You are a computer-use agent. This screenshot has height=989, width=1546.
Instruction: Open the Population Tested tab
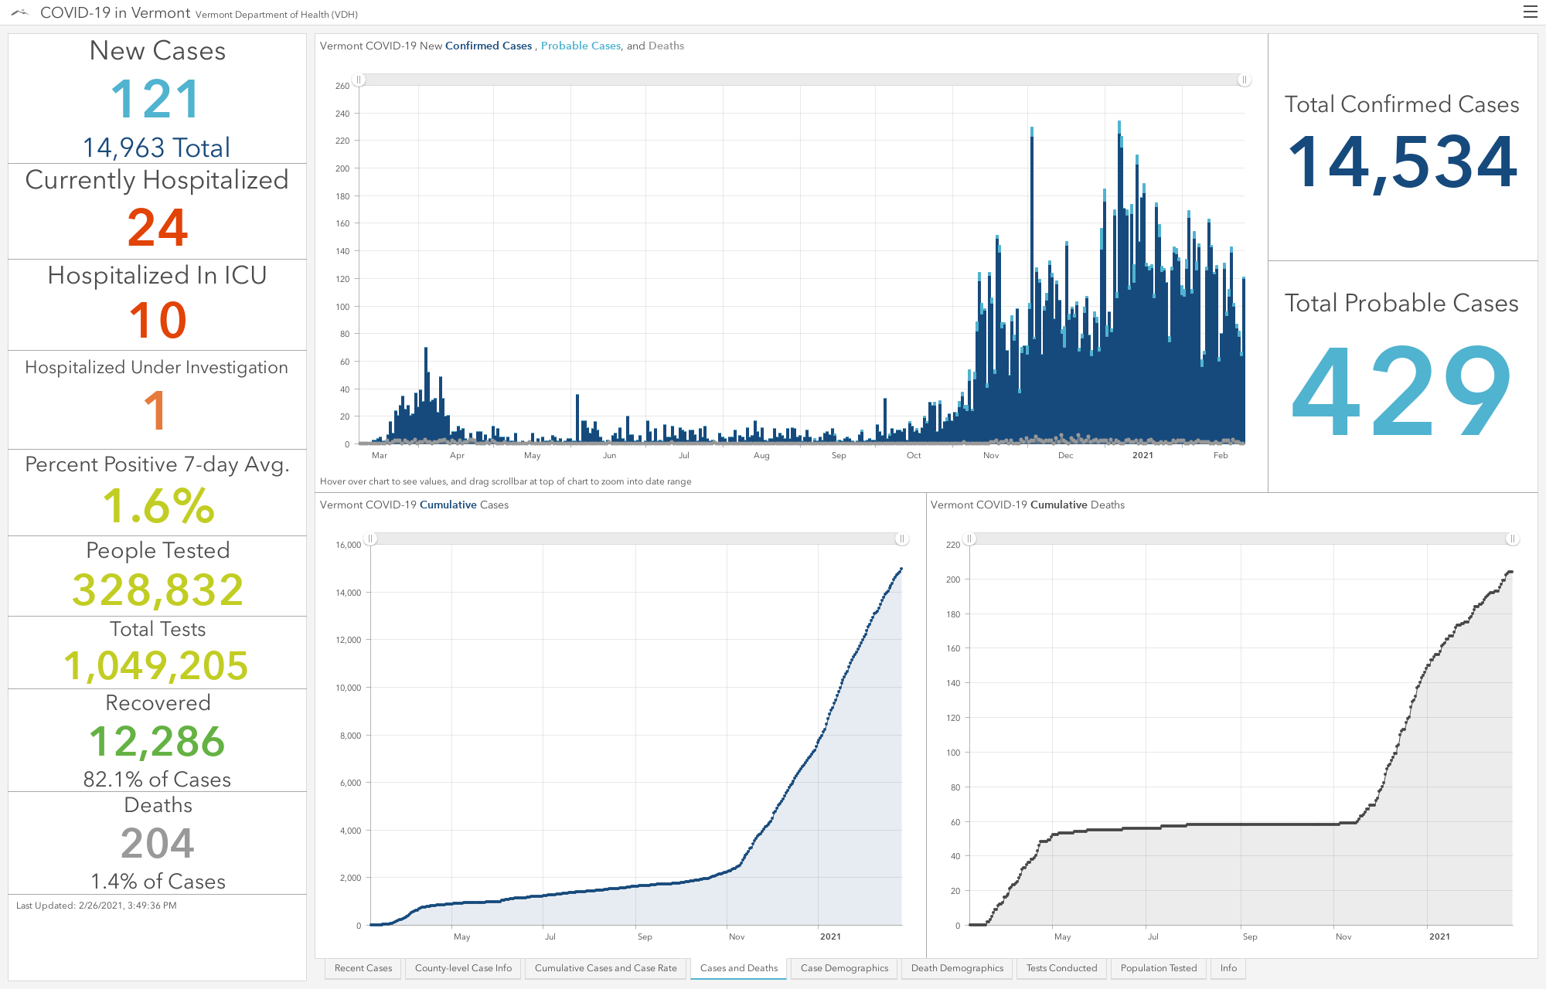(x=1158, y=968)
